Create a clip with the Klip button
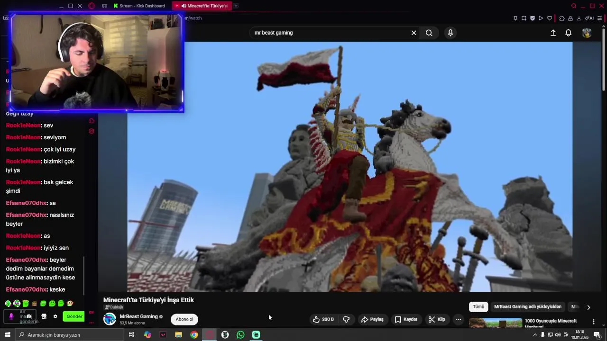Viewport: 607px width, 341px height. pos(437,319)
